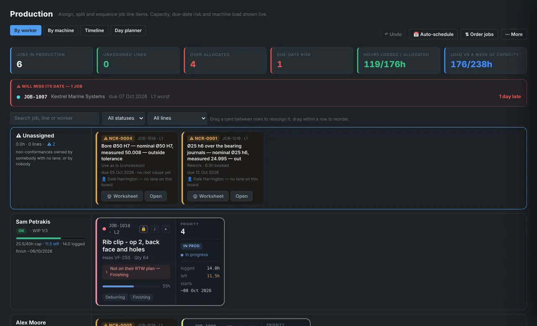Image resolution: width=537 pixels, height=326 pixels.
Task: Select the Unassigned Lines stat card
Action: tap(138, 60)
